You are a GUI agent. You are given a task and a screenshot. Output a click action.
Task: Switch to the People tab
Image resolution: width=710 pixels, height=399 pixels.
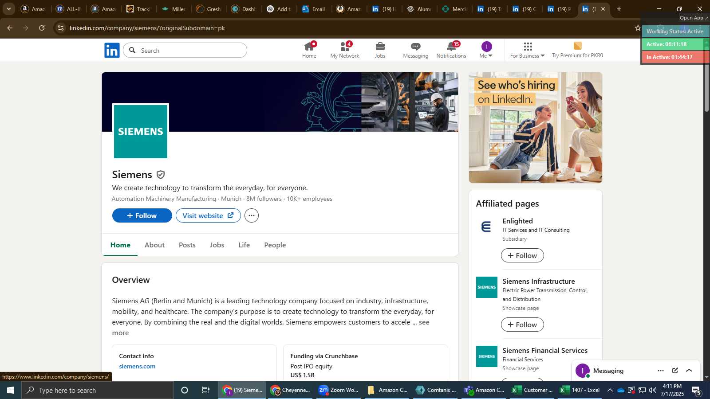pyautogui.click(x=275, y=245)
